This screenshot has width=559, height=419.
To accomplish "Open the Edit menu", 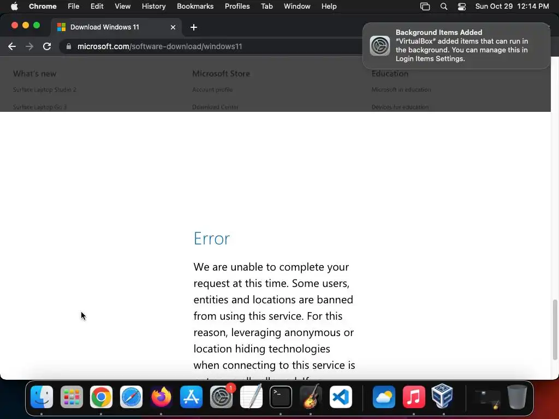I will pos(97,7).
